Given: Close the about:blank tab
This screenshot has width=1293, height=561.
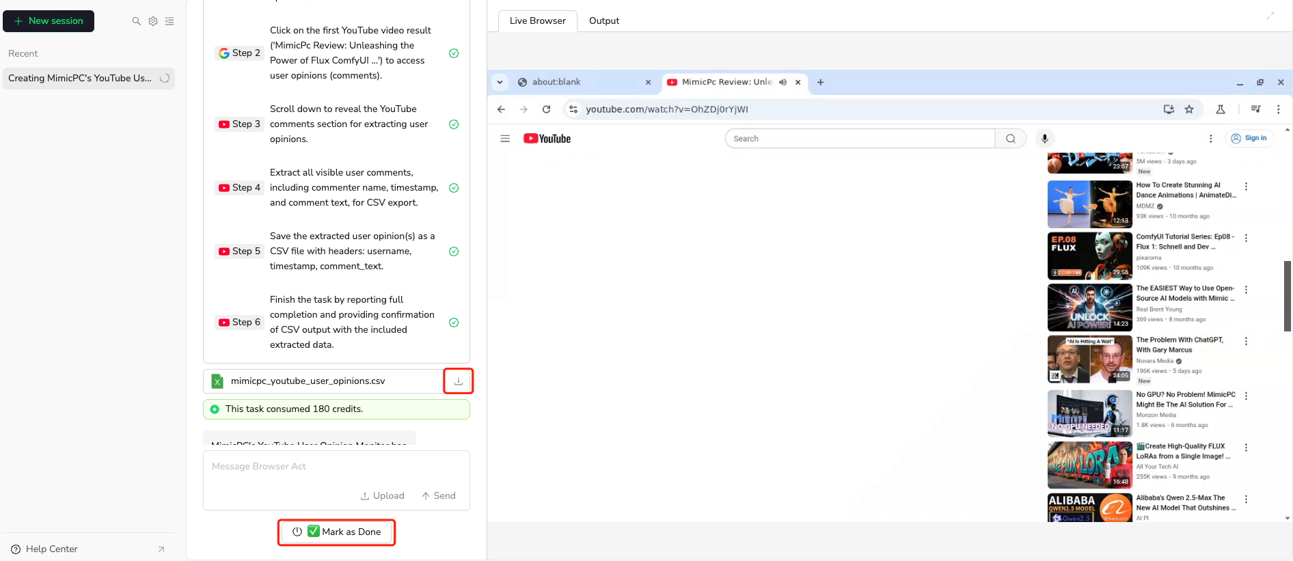Looking at the screenshot, I should point(649,82).
